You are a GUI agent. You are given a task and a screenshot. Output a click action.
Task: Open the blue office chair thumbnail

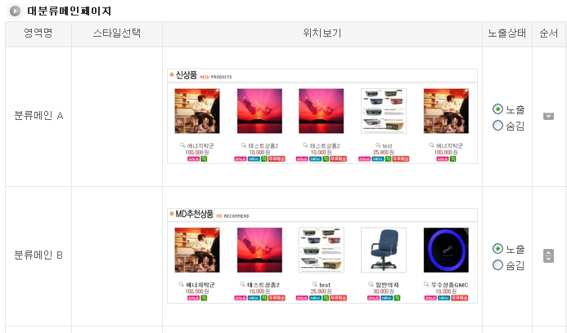click(x=384, y=250)
